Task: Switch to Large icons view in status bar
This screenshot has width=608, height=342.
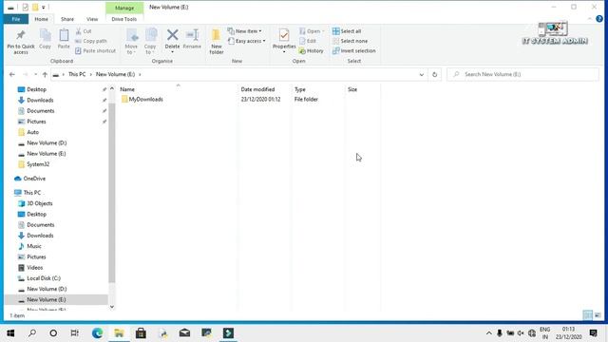Action: tap(598, 315)
